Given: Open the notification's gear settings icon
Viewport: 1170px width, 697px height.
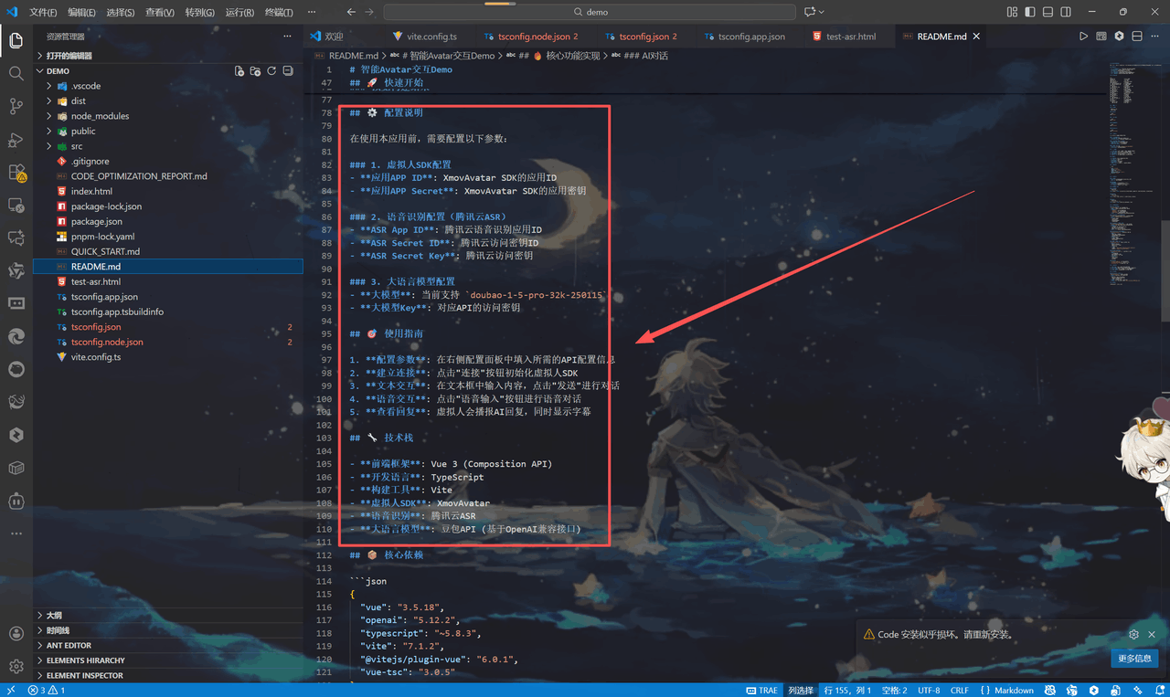Looking at the screenshot, I should pos(1133,634).
